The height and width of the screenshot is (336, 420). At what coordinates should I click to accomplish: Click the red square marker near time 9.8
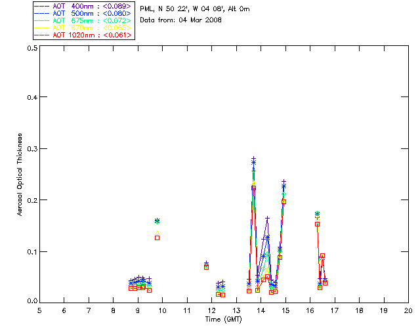pos(157,238)
